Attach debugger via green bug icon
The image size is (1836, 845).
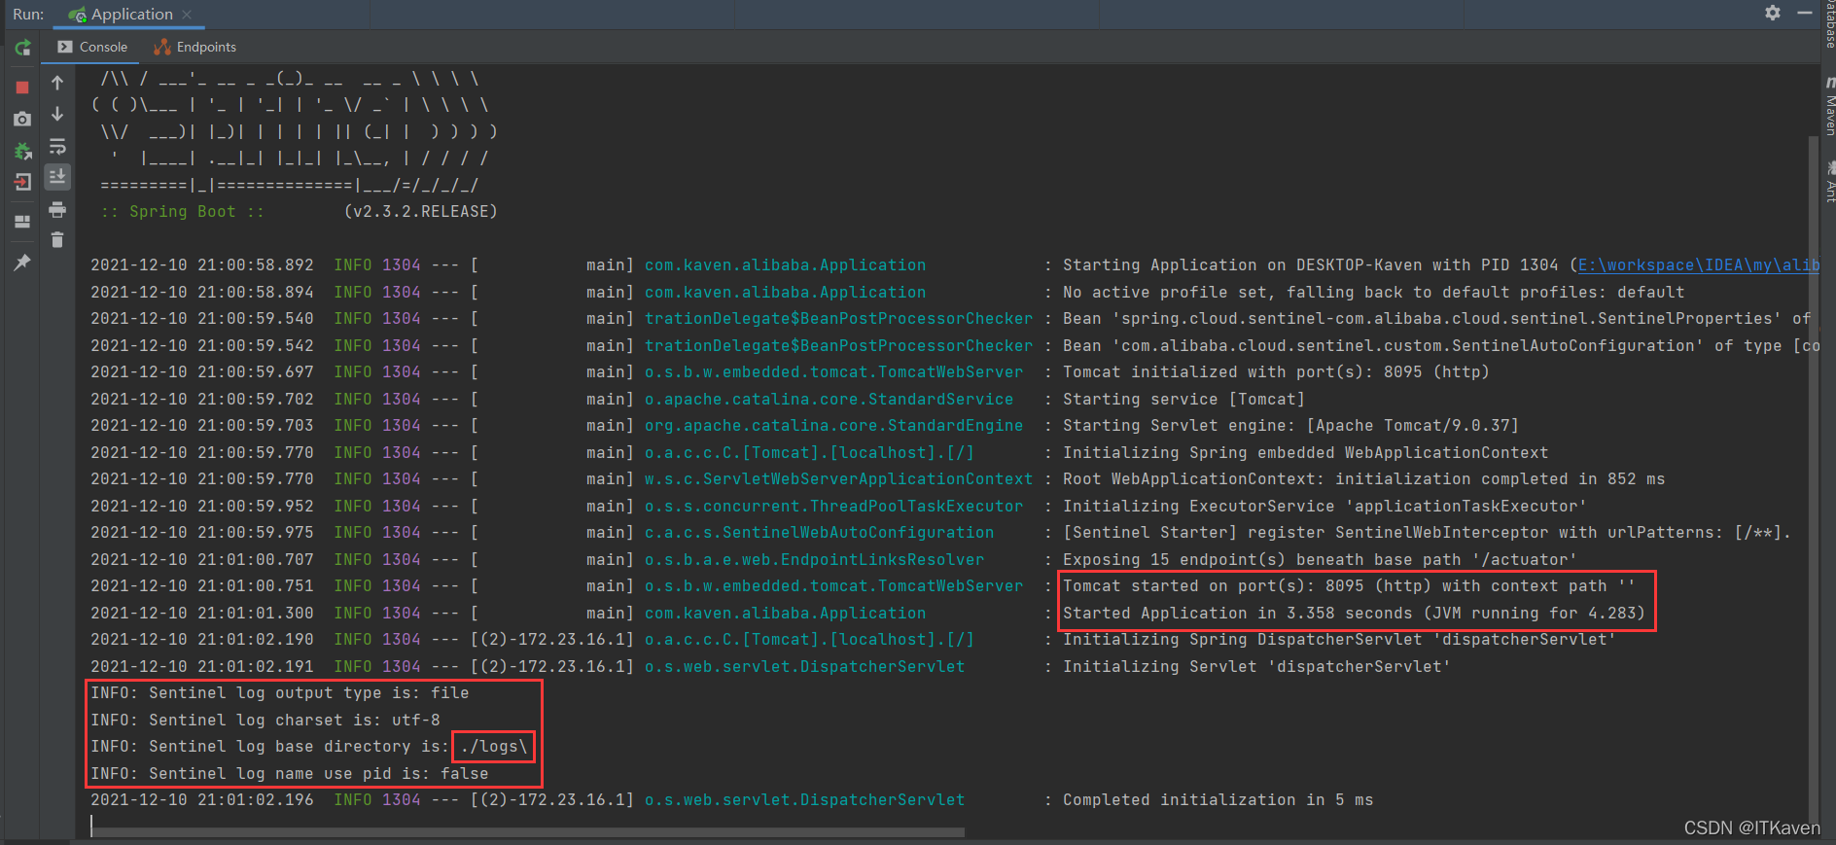point(22,151)
